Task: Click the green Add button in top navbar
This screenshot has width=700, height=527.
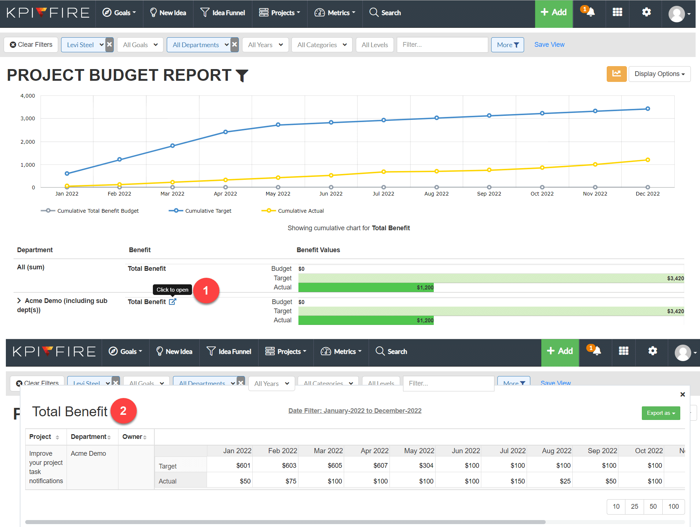Action: [554, 14]
